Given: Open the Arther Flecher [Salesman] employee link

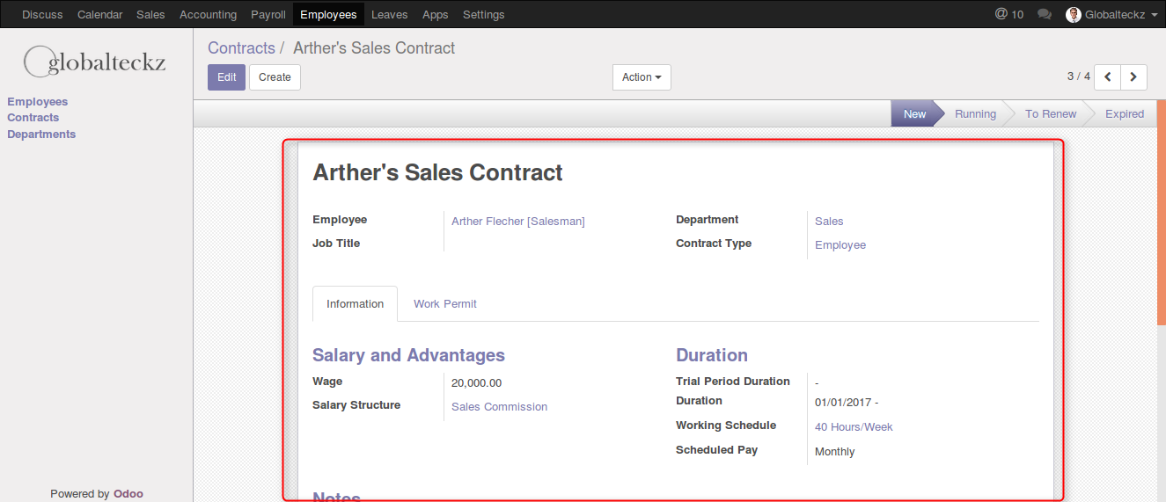Looking at the screenshot, I should [517, 222].
